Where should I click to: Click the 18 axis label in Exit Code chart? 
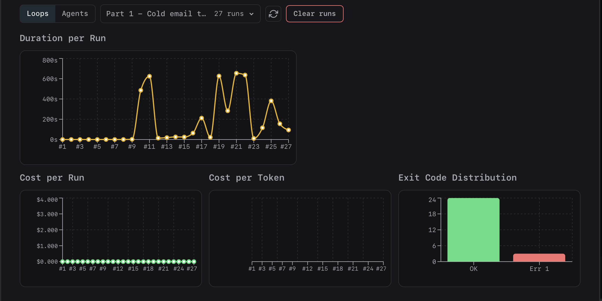[x=432, y=214]
